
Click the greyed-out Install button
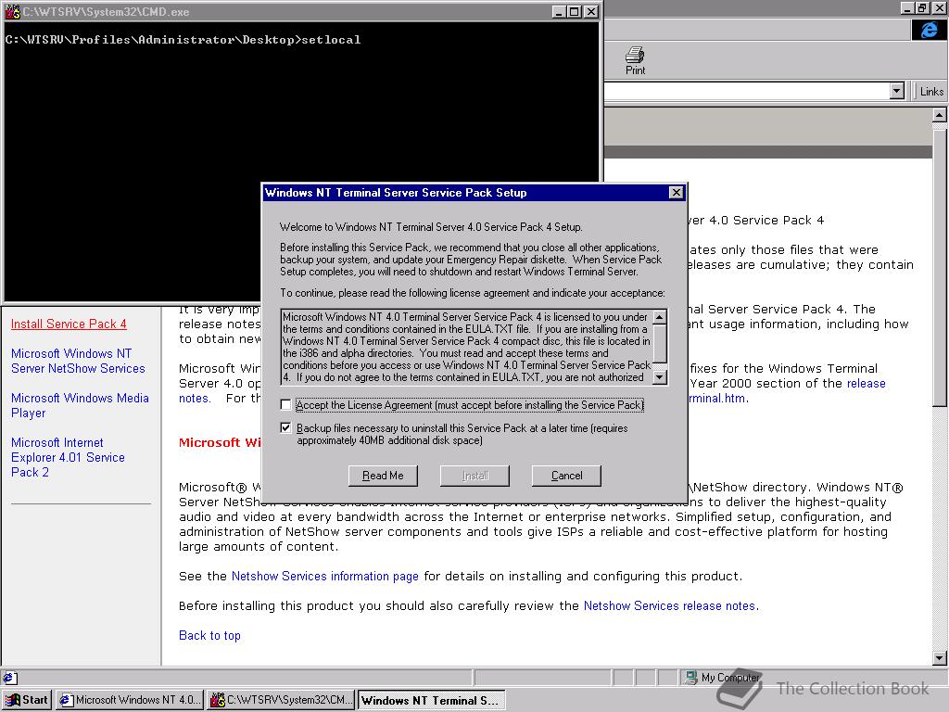click(x=474, y=476)
